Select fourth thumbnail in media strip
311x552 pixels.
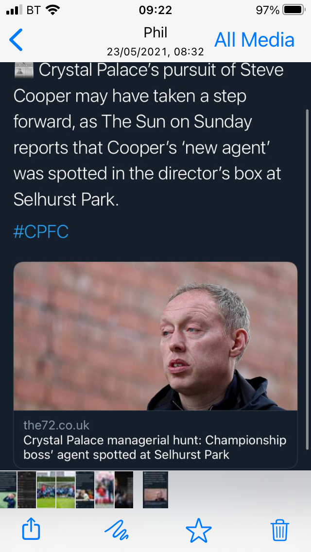66,489
